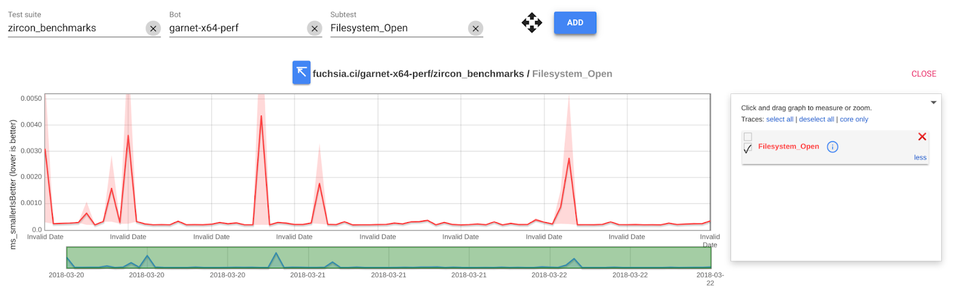The image size is (958, 297).
Task: Click the blue arrow icon beside chart title
Action: pos(301,72)
